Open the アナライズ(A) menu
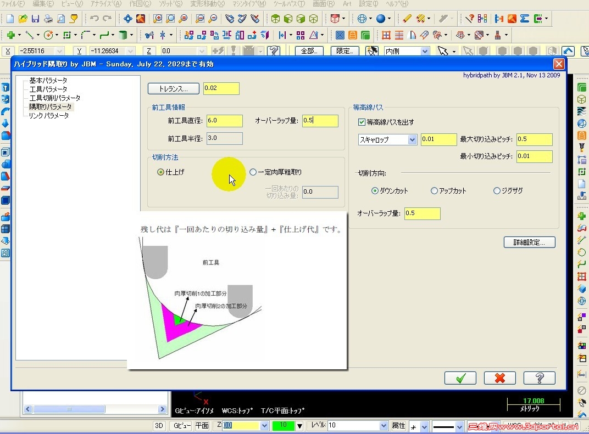 (106, 4)
